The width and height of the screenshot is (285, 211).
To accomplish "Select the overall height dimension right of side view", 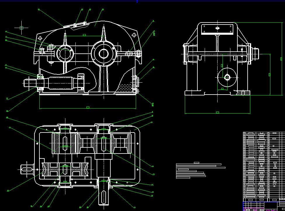I will click(x=281, y=59).
